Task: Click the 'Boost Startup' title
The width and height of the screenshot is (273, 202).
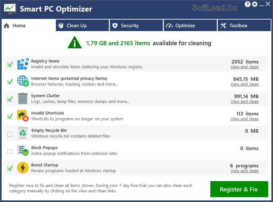Action: [x=45, y=165]
